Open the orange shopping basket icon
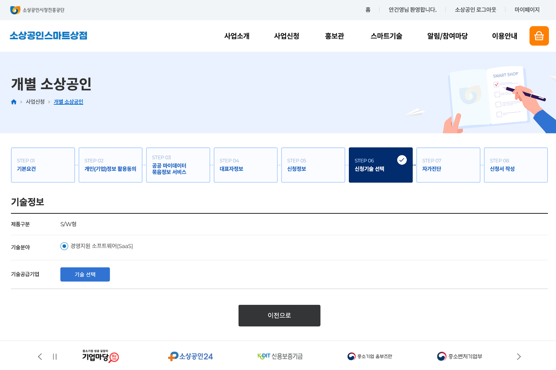 tap(539, 36)
